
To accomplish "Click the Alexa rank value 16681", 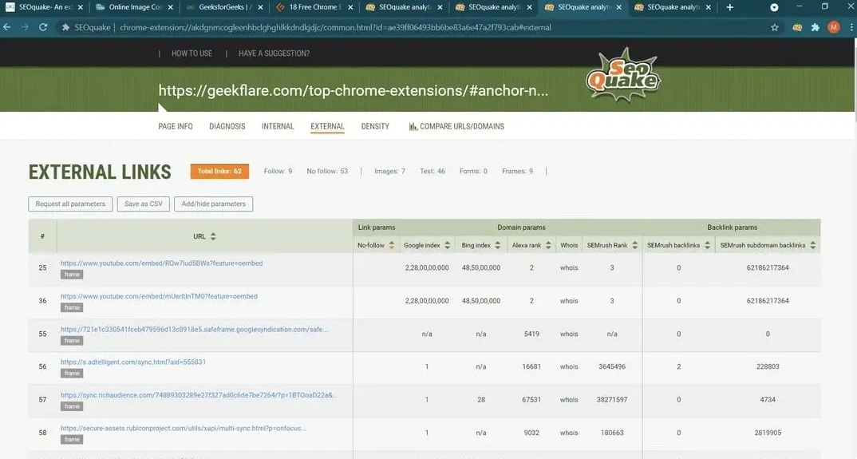I will 531,366.
